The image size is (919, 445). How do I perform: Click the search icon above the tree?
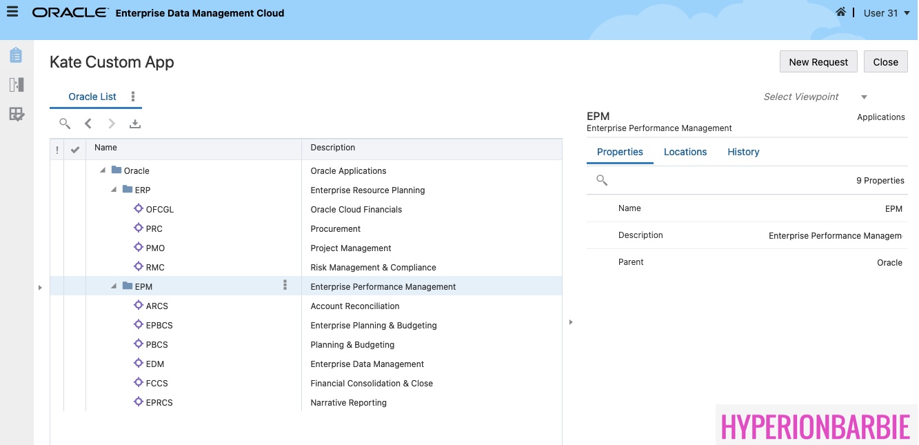tap(65, 123)
